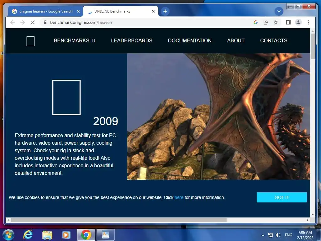Image resolution: width=321 pixels, height=241 pixels.
Task: View site info via the padlock icon
Action: pos(45,22)
